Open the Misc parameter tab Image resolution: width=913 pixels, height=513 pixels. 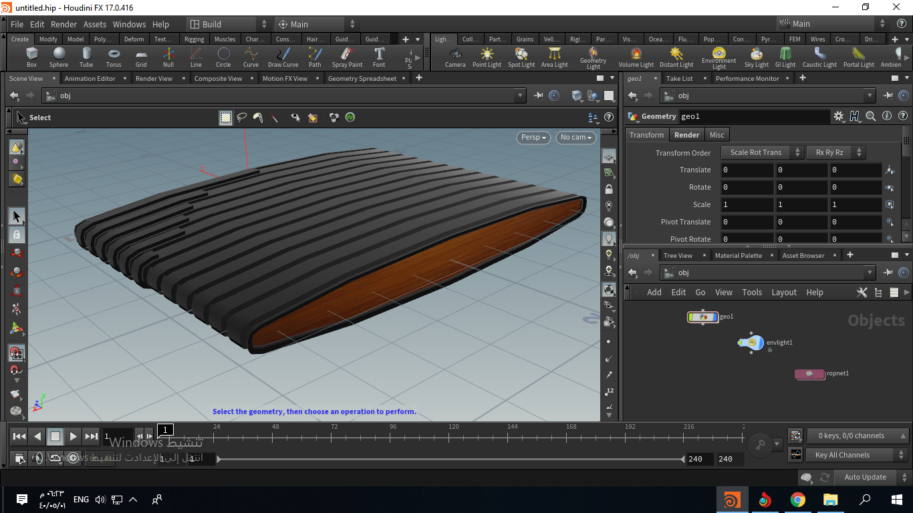pos(717,135)
